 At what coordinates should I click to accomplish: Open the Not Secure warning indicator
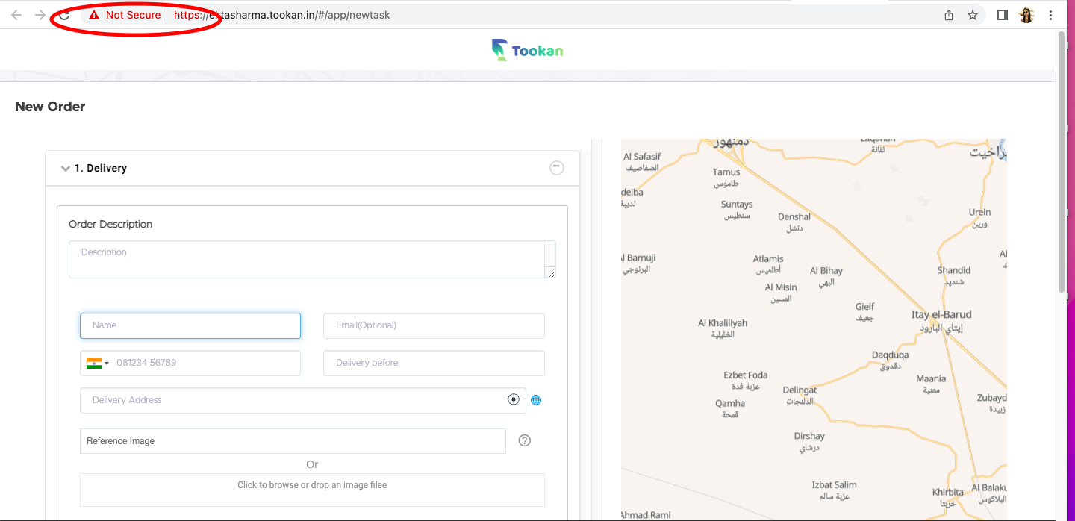point(125,15)
